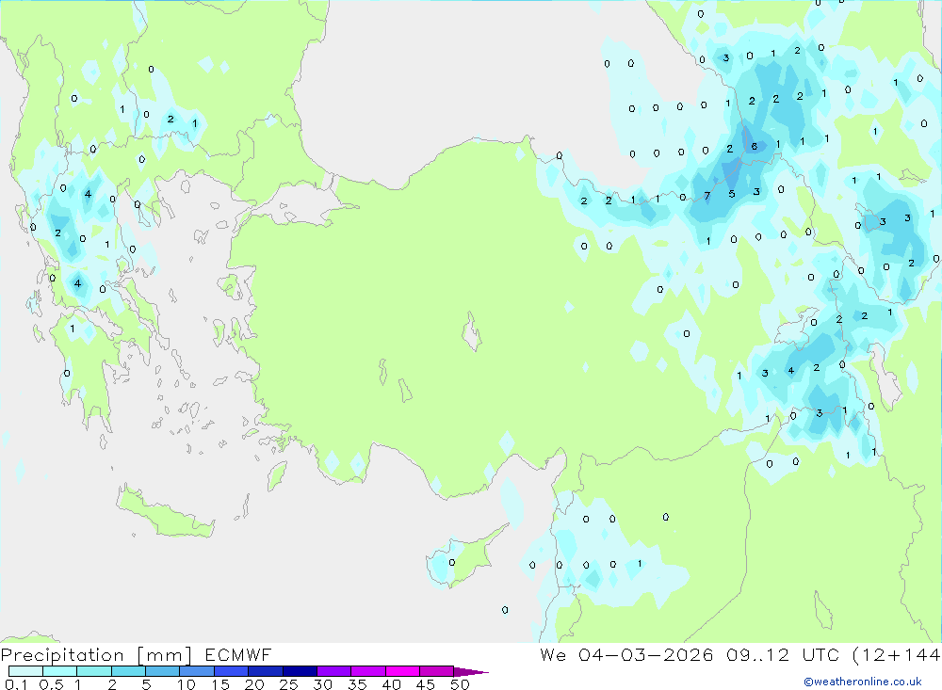Screen dimensions: 942x690
Task: Click the legend label "35"
Action: [x=357, y=684]
